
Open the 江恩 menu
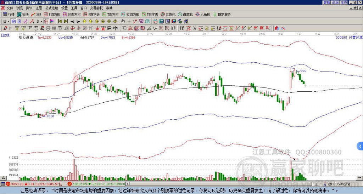(x=39, y=8)
